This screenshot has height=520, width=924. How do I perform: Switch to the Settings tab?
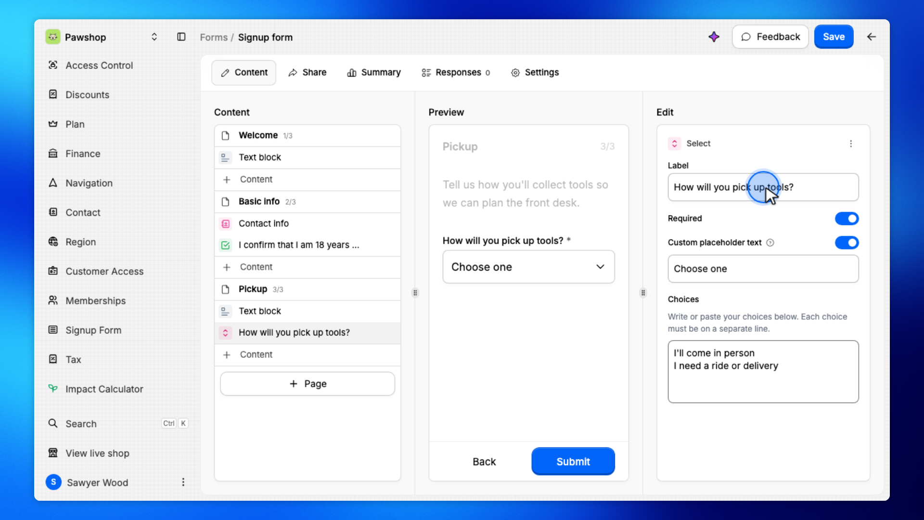click(535, 72)
